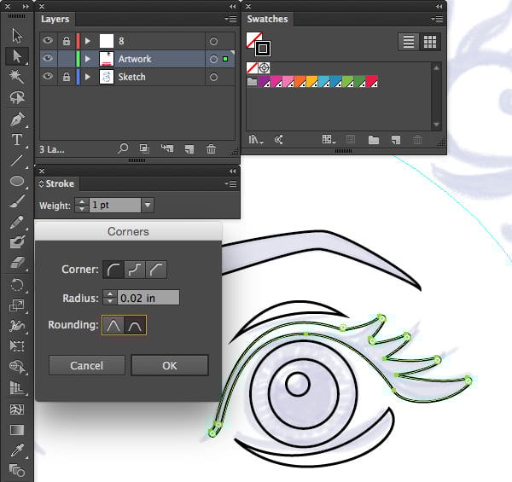The image size is (512, 482).
Task: Select the Pen tool
Action: (x=17, y=119)
